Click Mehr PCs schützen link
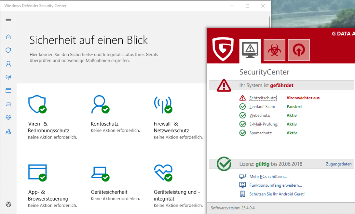 click(x=268, y=177)
